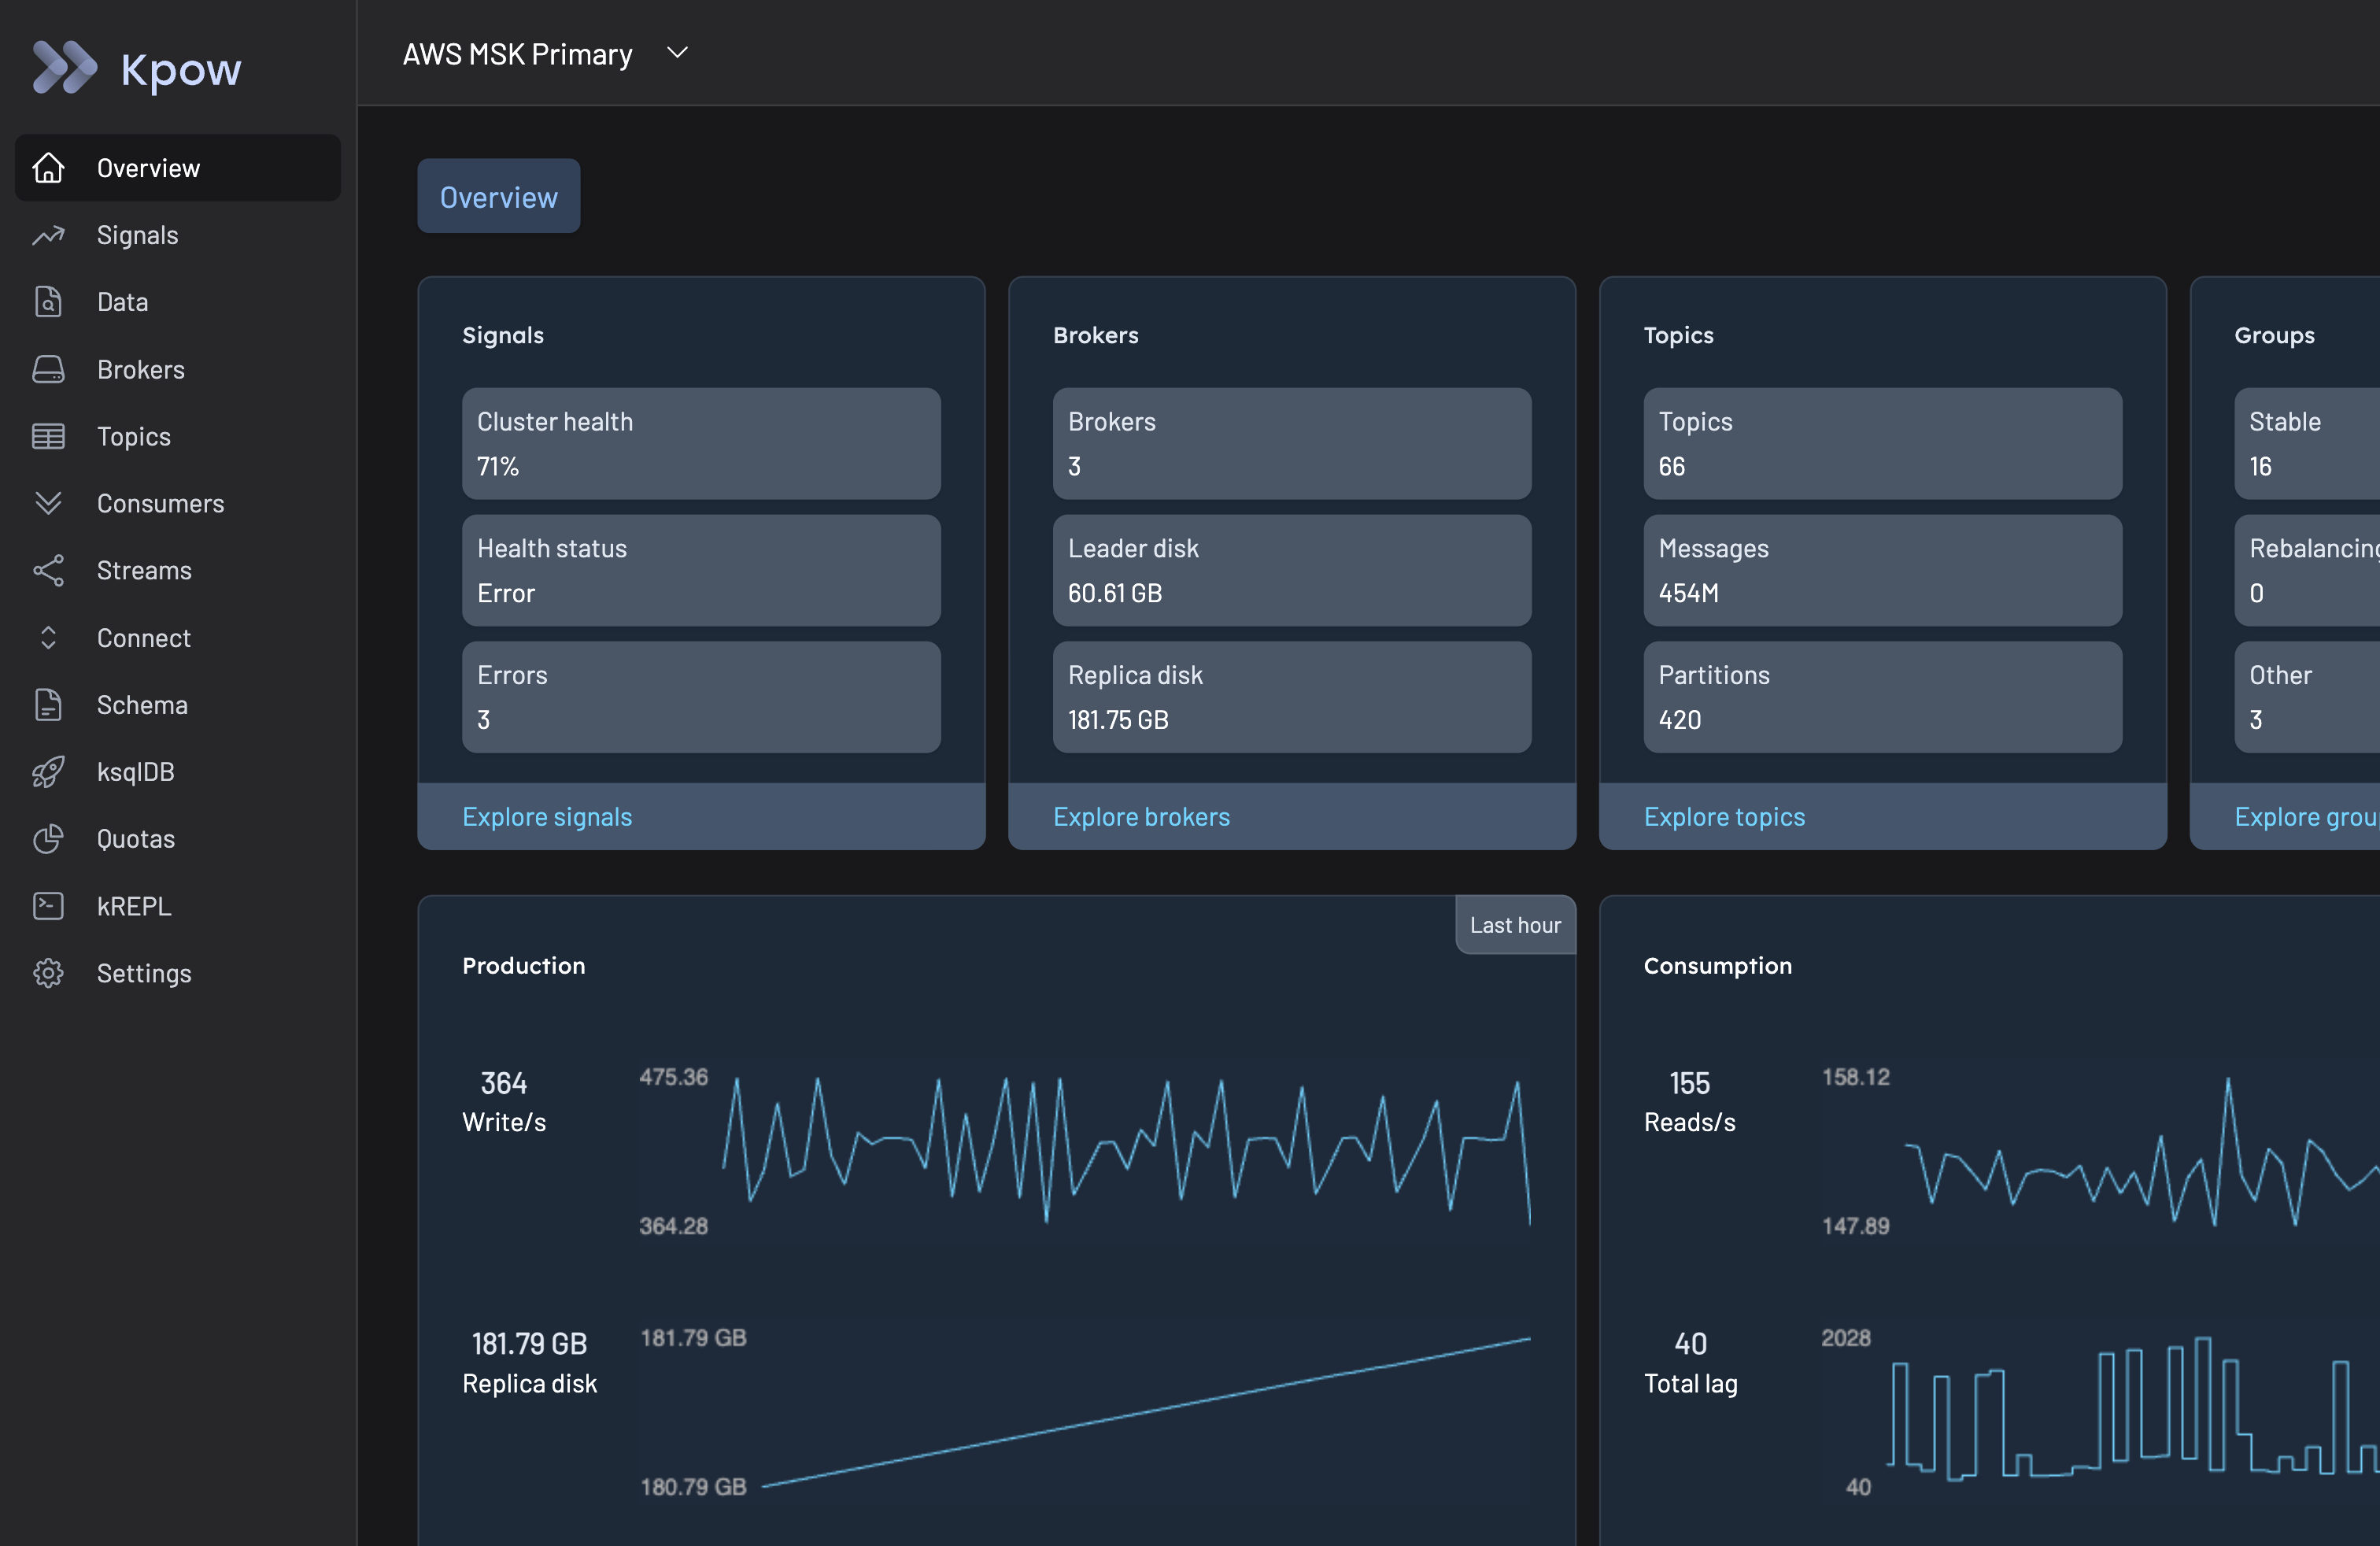Click the AWS MSK Primary cluster name
Image resolution: width=2380 pixels, height=1546 pixels.
pyautogui.click(x=517, y=54)
